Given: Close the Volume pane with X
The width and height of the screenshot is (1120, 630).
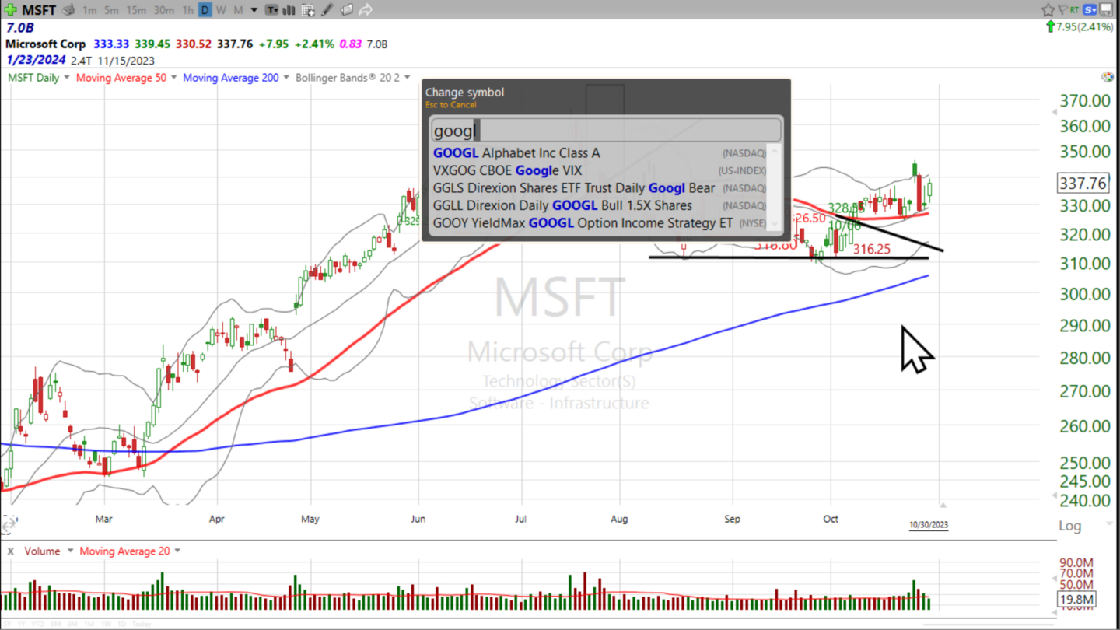Looking at the screenshot, I should [10, 551].
